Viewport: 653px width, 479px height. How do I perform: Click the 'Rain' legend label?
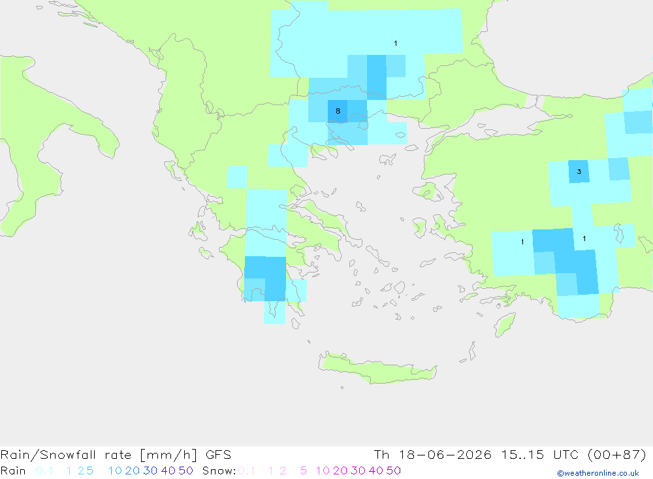point(13,471)
